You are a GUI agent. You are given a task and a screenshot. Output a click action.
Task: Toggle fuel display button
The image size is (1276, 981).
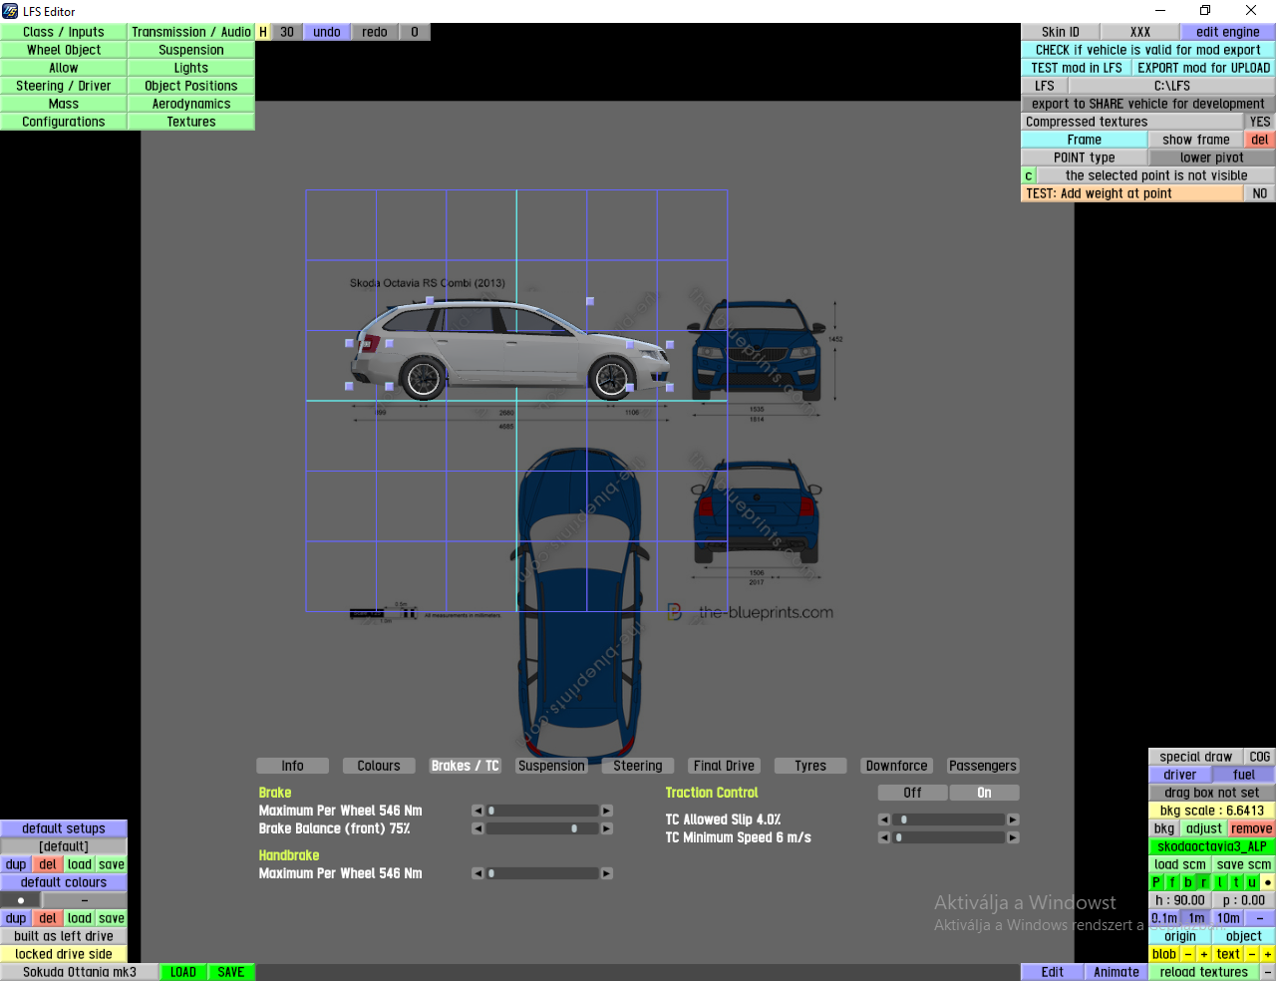tap(1244, 775)
